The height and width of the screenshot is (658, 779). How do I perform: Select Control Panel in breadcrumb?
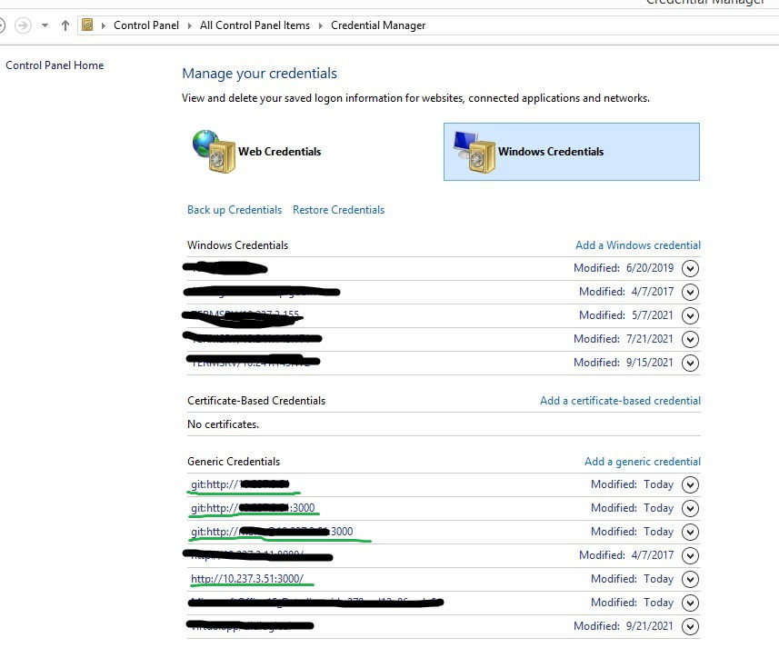click(x=146, y=25)
